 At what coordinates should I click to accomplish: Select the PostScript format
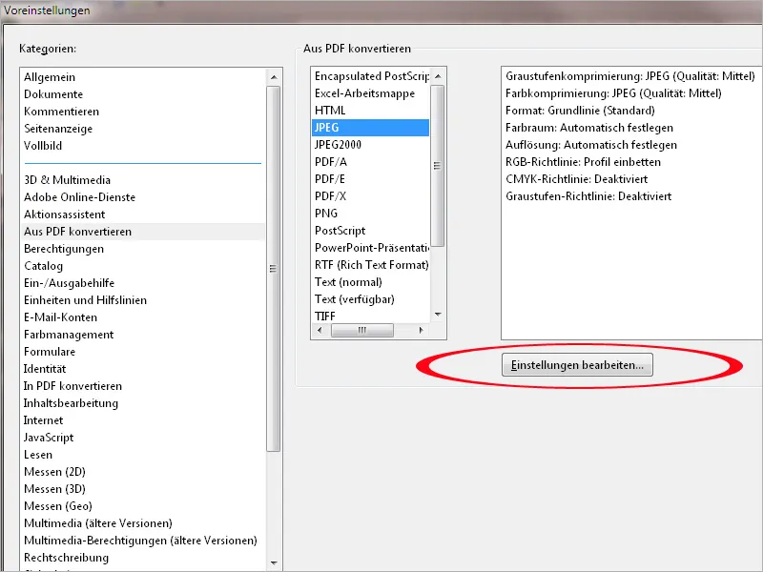coord(340,230)
